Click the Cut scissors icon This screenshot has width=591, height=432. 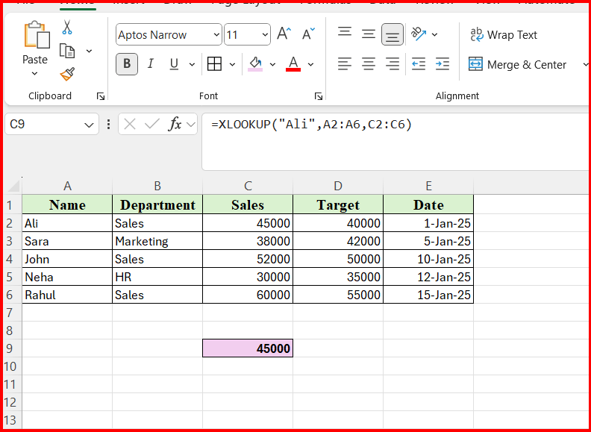pos(67,27)
